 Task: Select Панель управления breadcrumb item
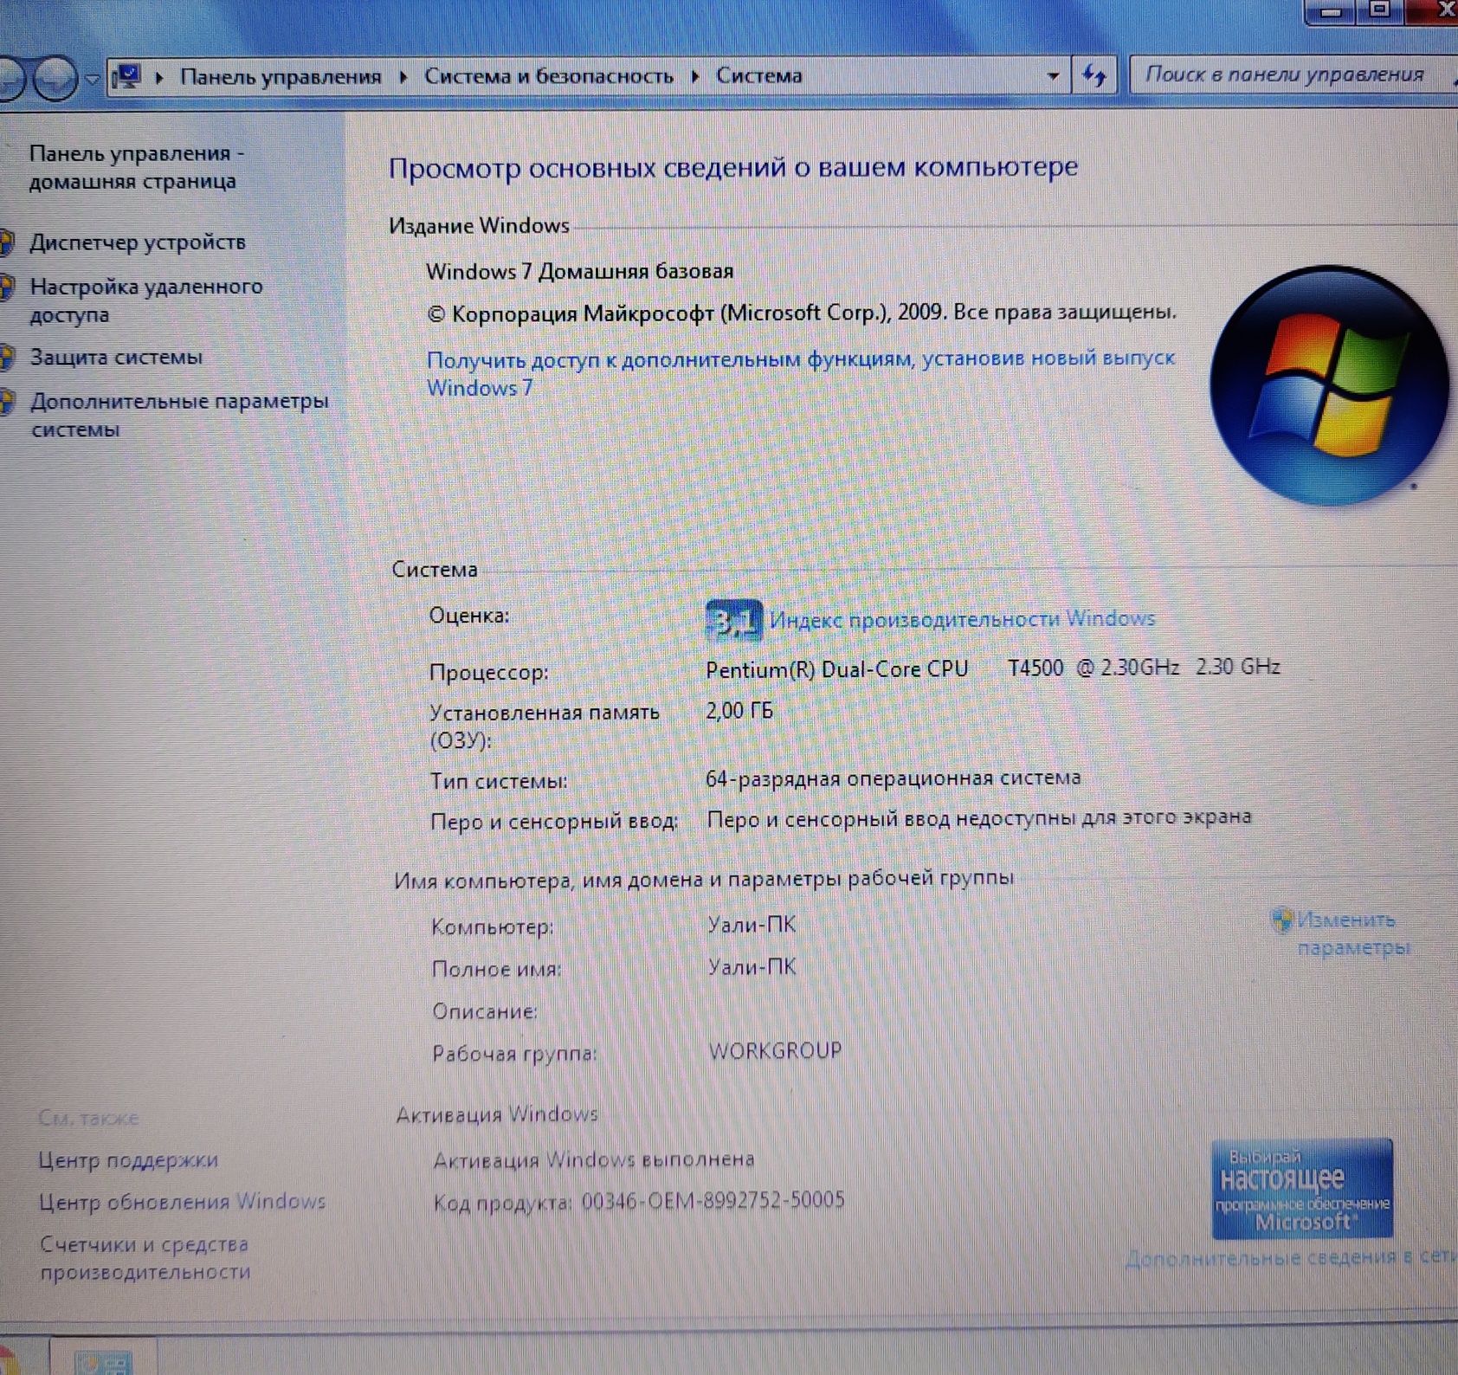click(x=281, y=76)
